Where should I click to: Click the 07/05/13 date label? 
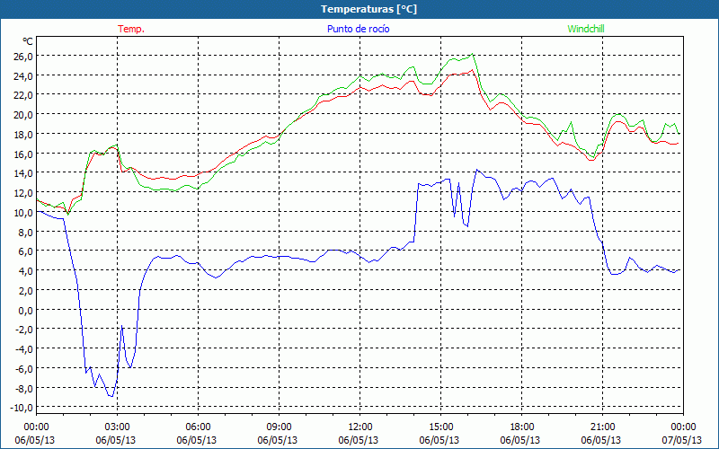(682, 440)
